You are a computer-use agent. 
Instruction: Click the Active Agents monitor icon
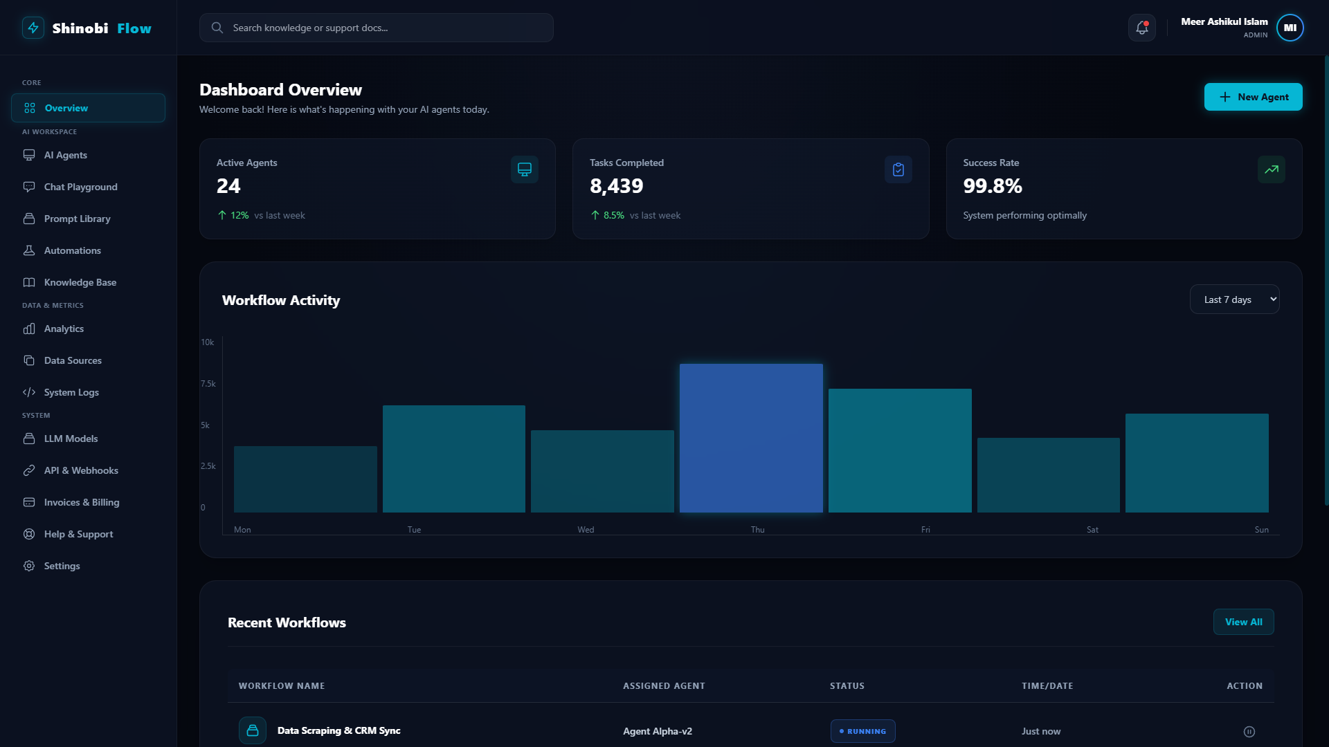coord(525,169)
